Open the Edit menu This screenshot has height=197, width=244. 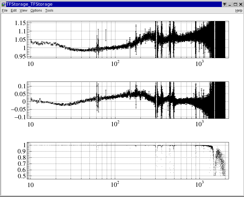pyautogui.click(x=14, y=10)
